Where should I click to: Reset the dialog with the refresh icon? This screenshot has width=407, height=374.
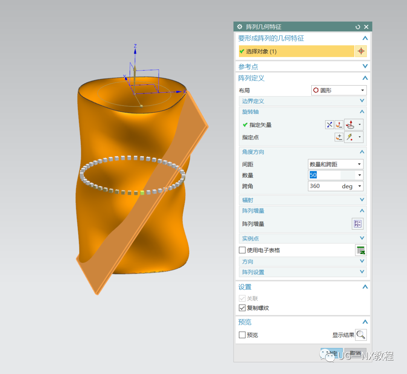[x=358, y=27]
